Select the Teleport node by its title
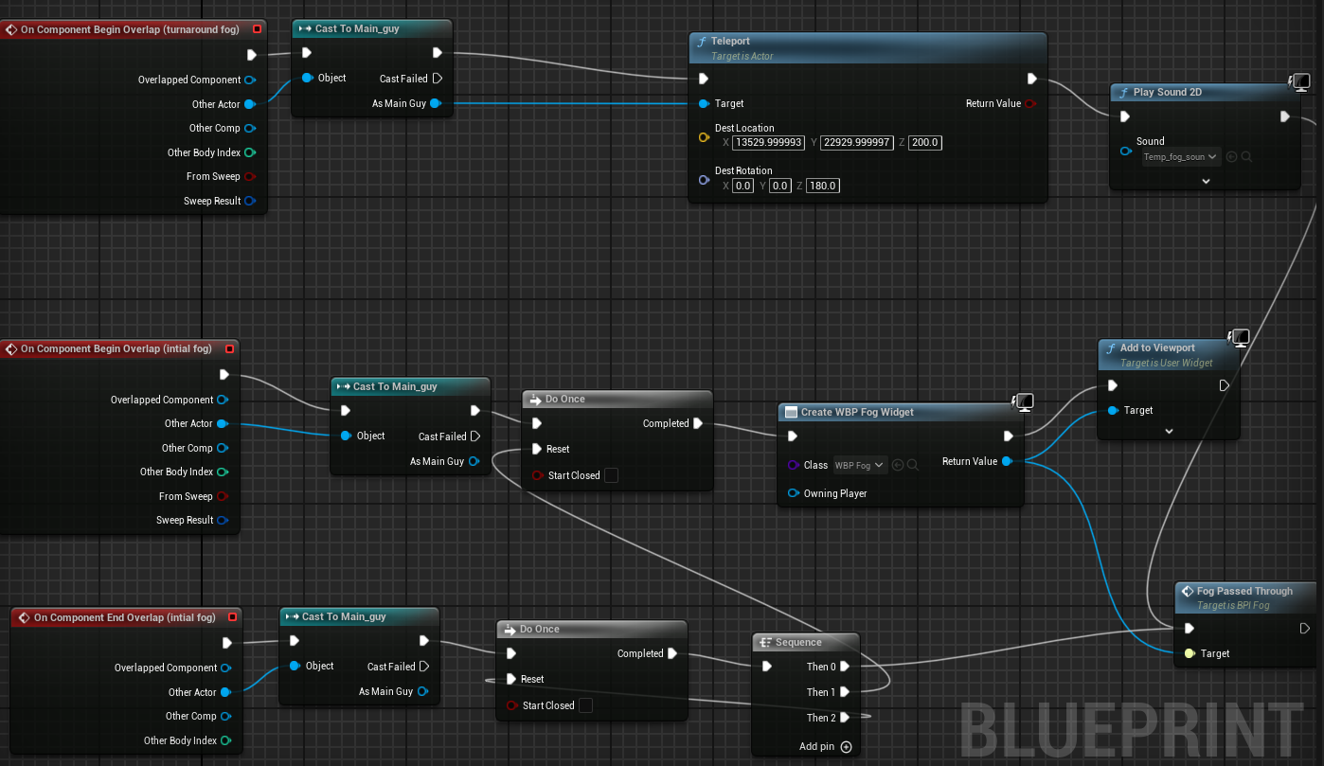Image resolution: width=1324 pixels, height=766 pixels. (730, 42)
